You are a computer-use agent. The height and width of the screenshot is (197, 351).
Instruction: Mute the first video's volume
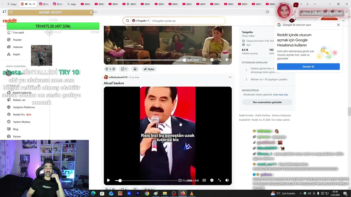(227, 60)
